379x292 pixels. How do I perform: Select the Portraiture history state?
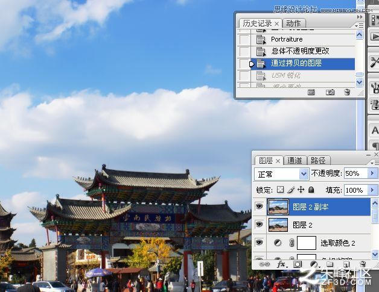click(x=303, y=39)
